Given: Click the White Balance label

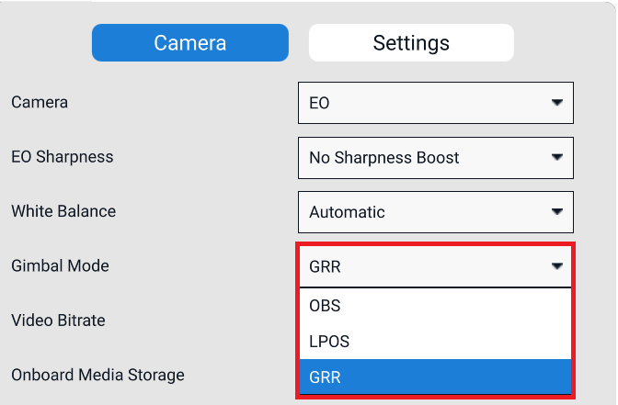Looking at the screenshot, I should click(x=63, y=211).
